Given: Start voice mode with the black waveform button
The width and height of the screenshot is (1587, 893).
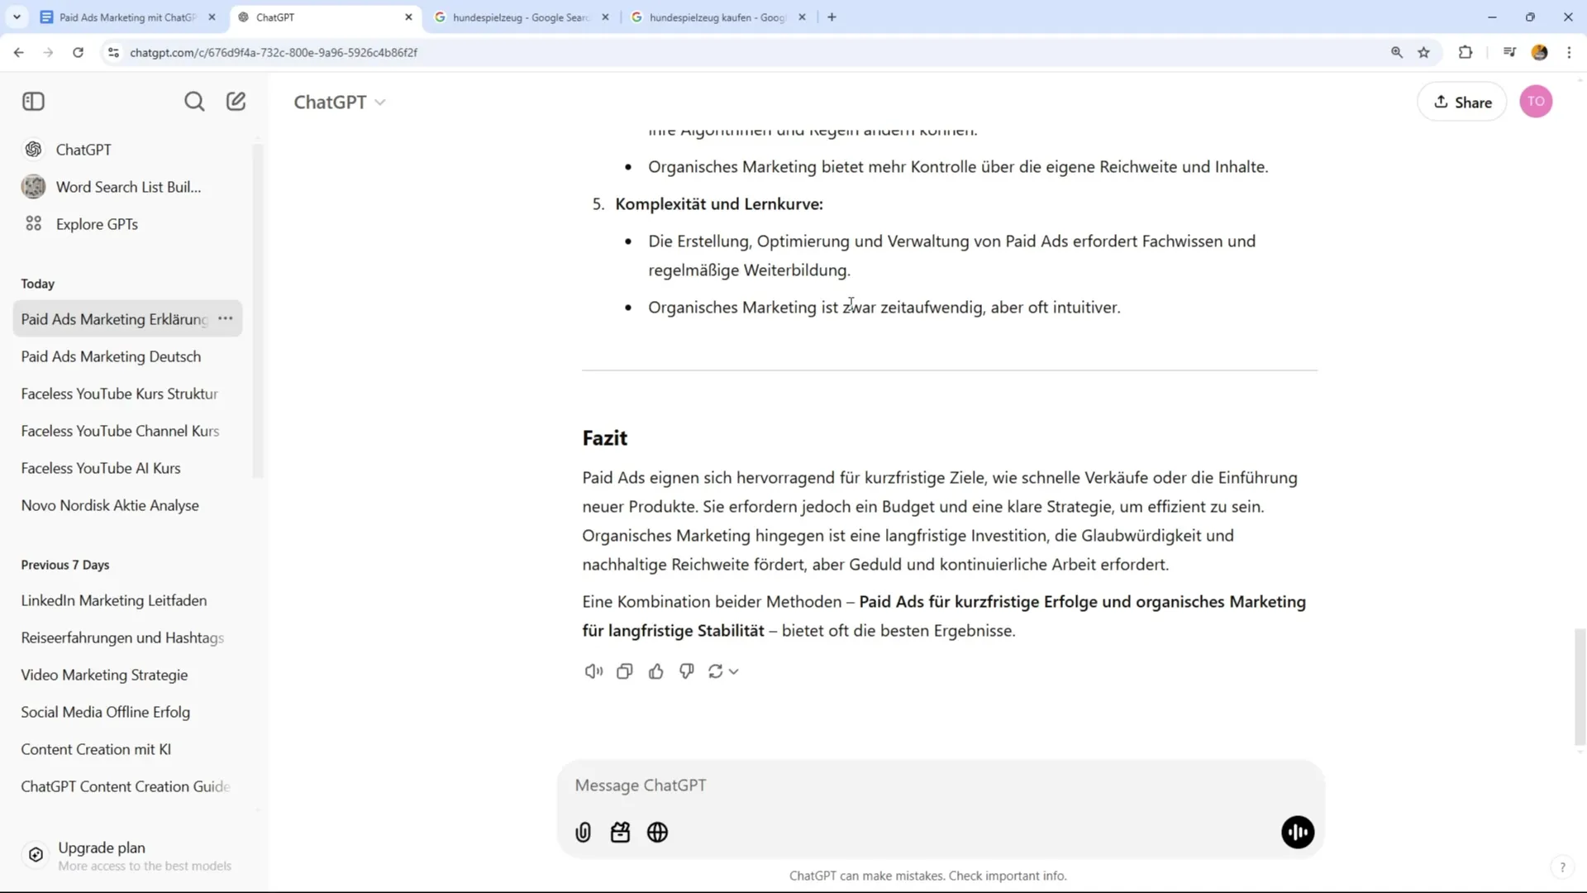Looking at the screenshot, I should click(x=1298, y=833).
